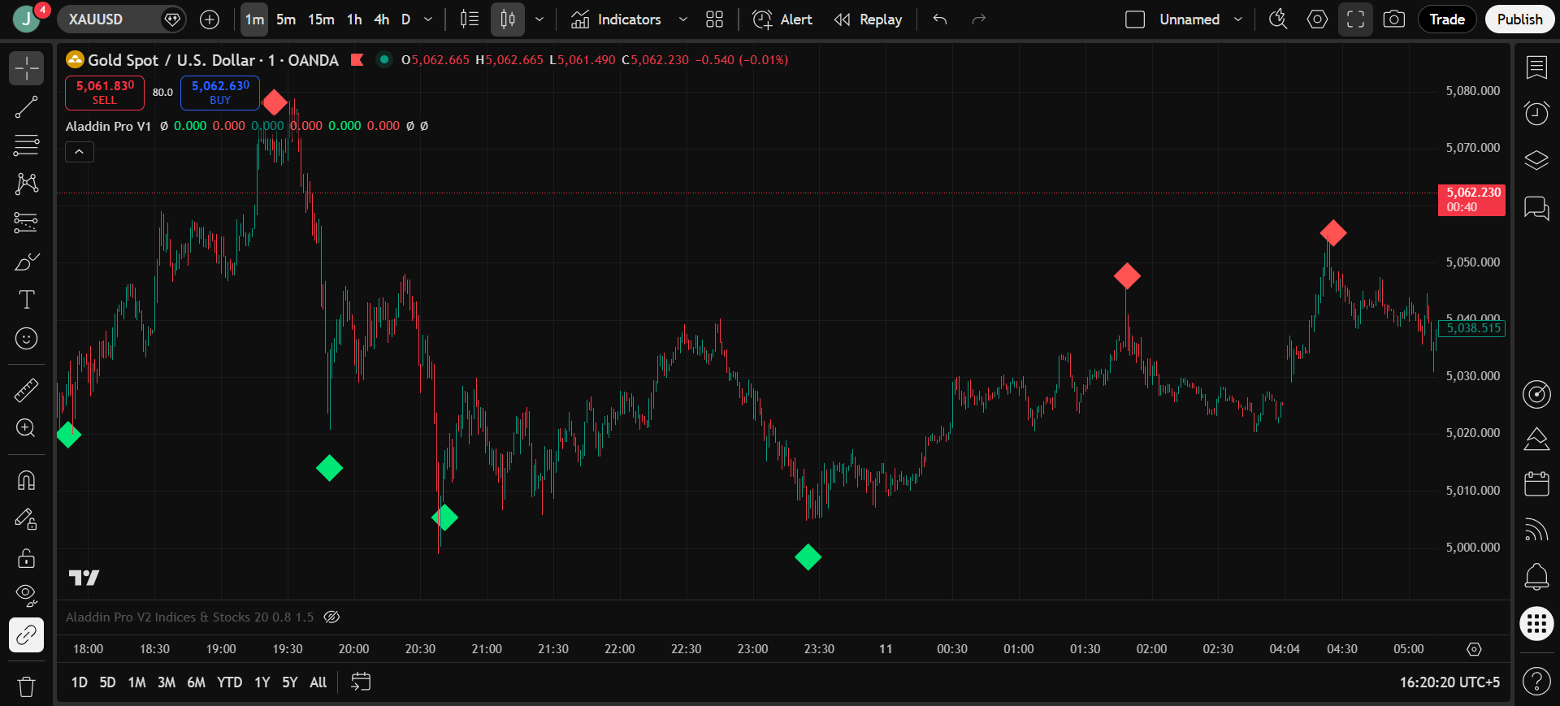Enable magnet mode for drawings
The width and height of the screenshot is (1560, 706).
26,481
